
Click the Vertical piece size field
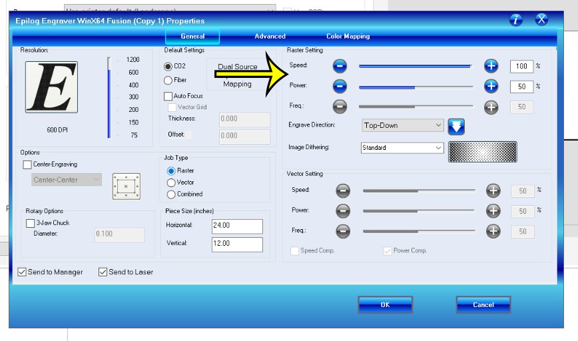point(237,244)
